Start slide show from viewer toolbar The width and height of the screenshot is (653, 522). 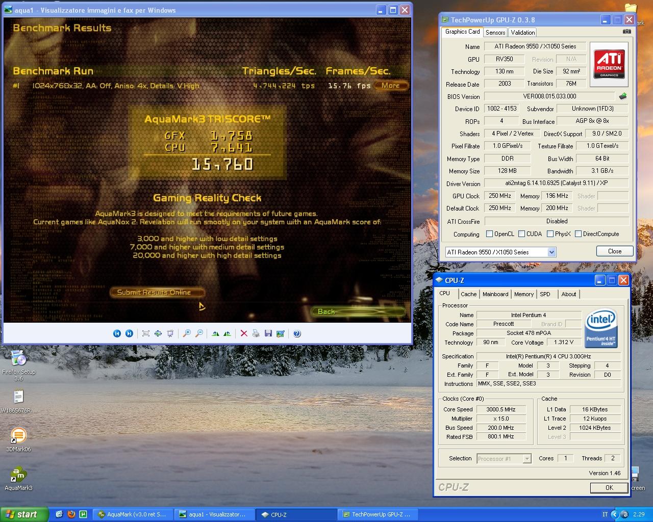pos(170,333)
